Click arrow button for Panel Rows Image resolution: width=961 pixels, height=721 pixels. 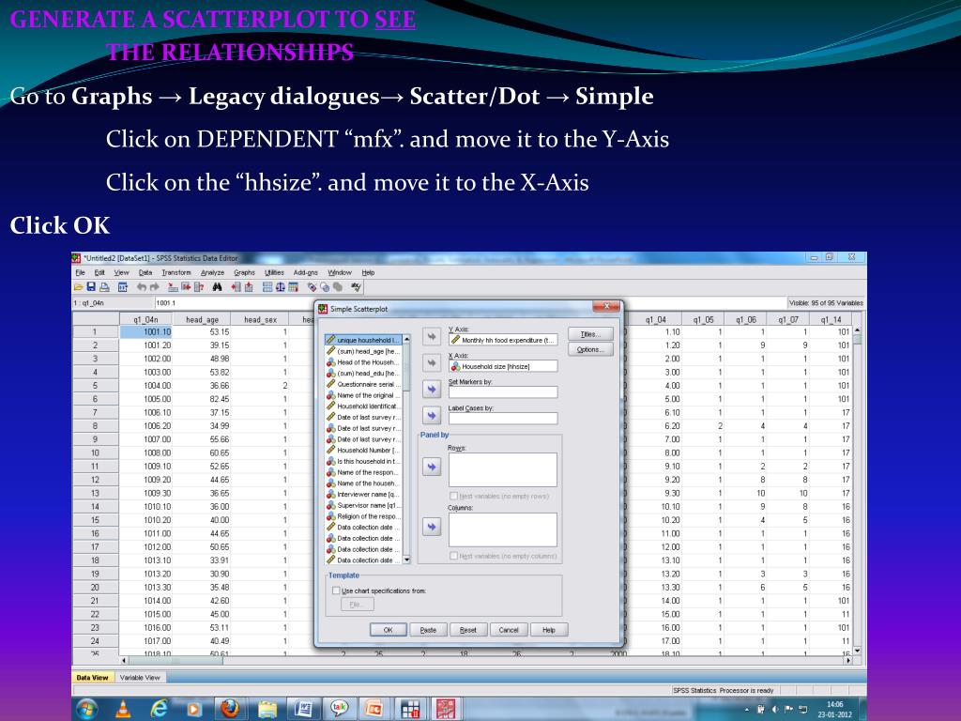pos(432,468)
